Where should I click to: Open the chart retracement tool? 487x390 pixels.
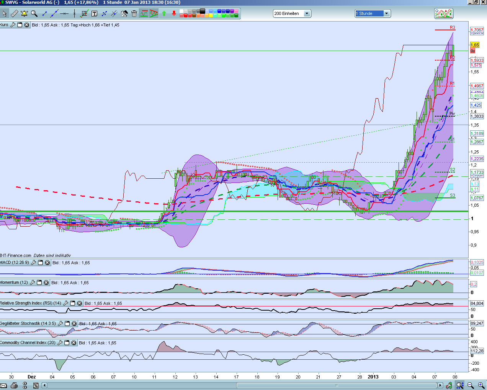(84, 13)
